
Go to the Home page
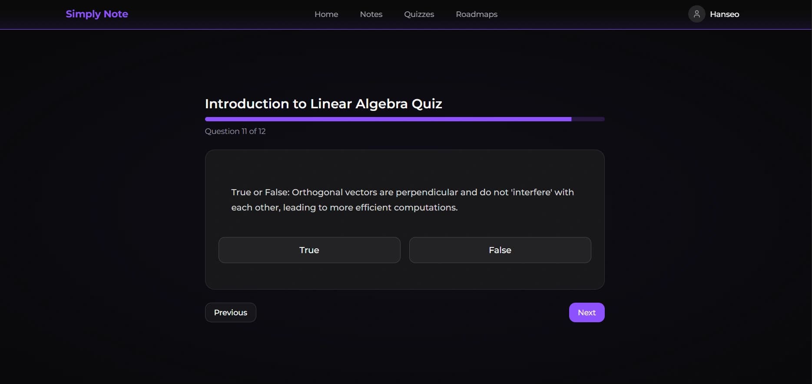[326, 14]
